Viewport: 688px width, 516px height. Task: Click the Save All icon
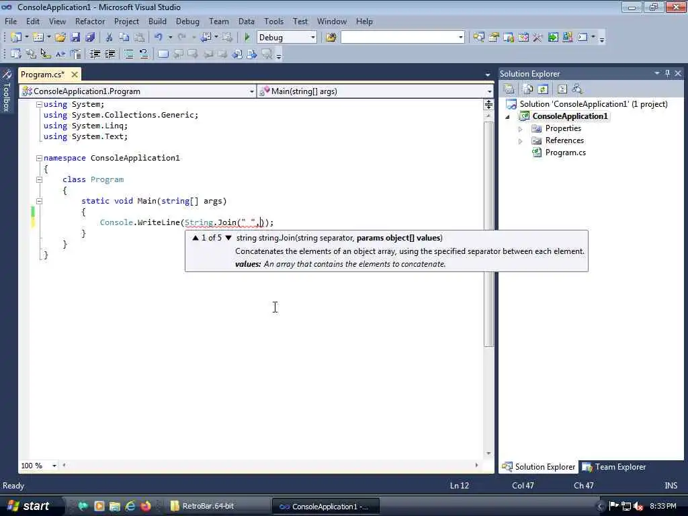click(90, 38)
